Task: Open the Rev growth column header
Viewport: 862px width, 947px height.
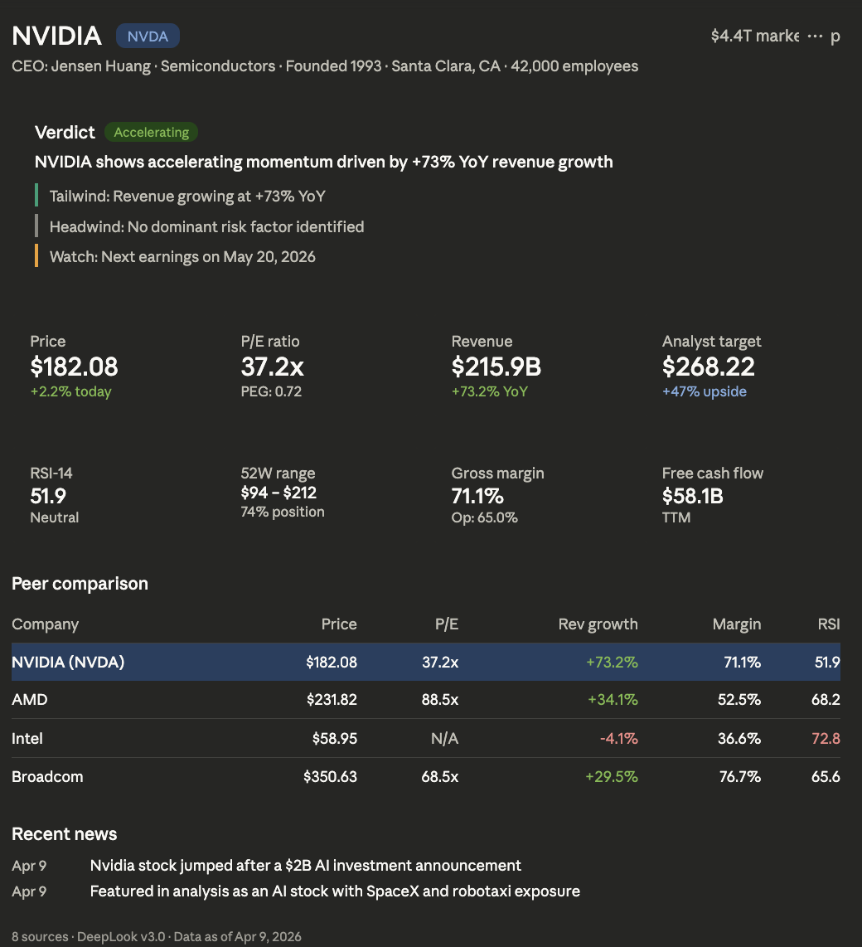Action: (598, 624)
